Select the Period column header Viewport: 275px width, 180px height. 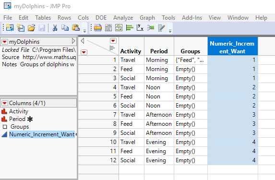(159, 51)
